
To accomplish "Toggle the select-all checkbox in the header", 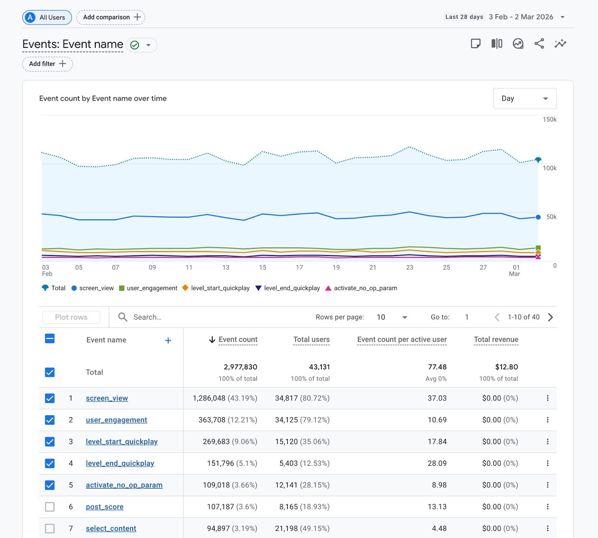I will [50, 338].
